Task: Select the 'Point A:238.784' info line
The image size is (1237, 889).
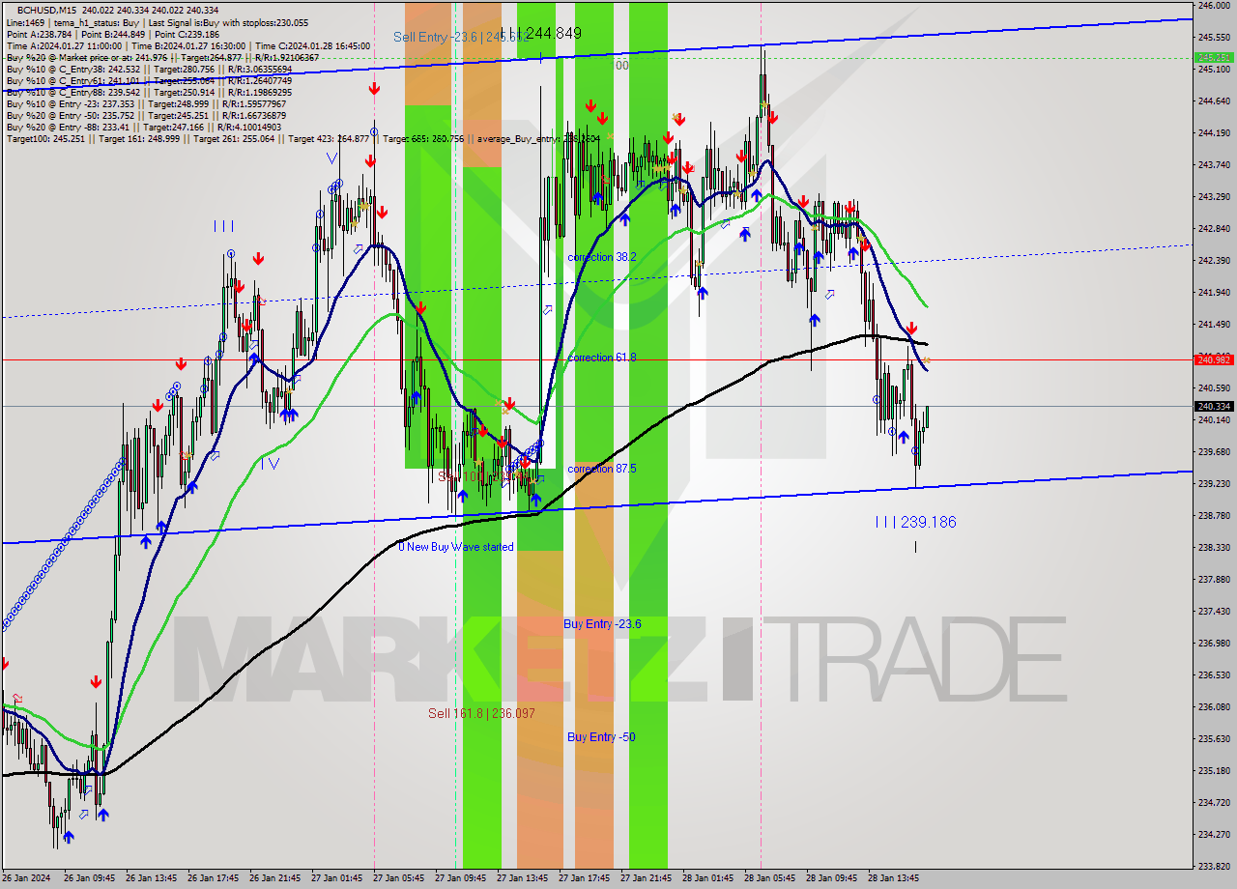Action: 113,34
